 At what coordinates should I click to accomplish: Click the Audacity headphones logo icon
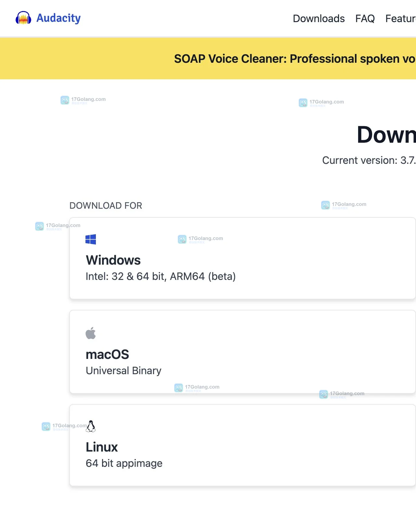pyautogui.click(x=23, y=18)
